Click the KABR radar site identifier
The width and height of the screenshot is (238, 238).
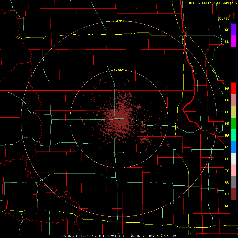[136, 236]
